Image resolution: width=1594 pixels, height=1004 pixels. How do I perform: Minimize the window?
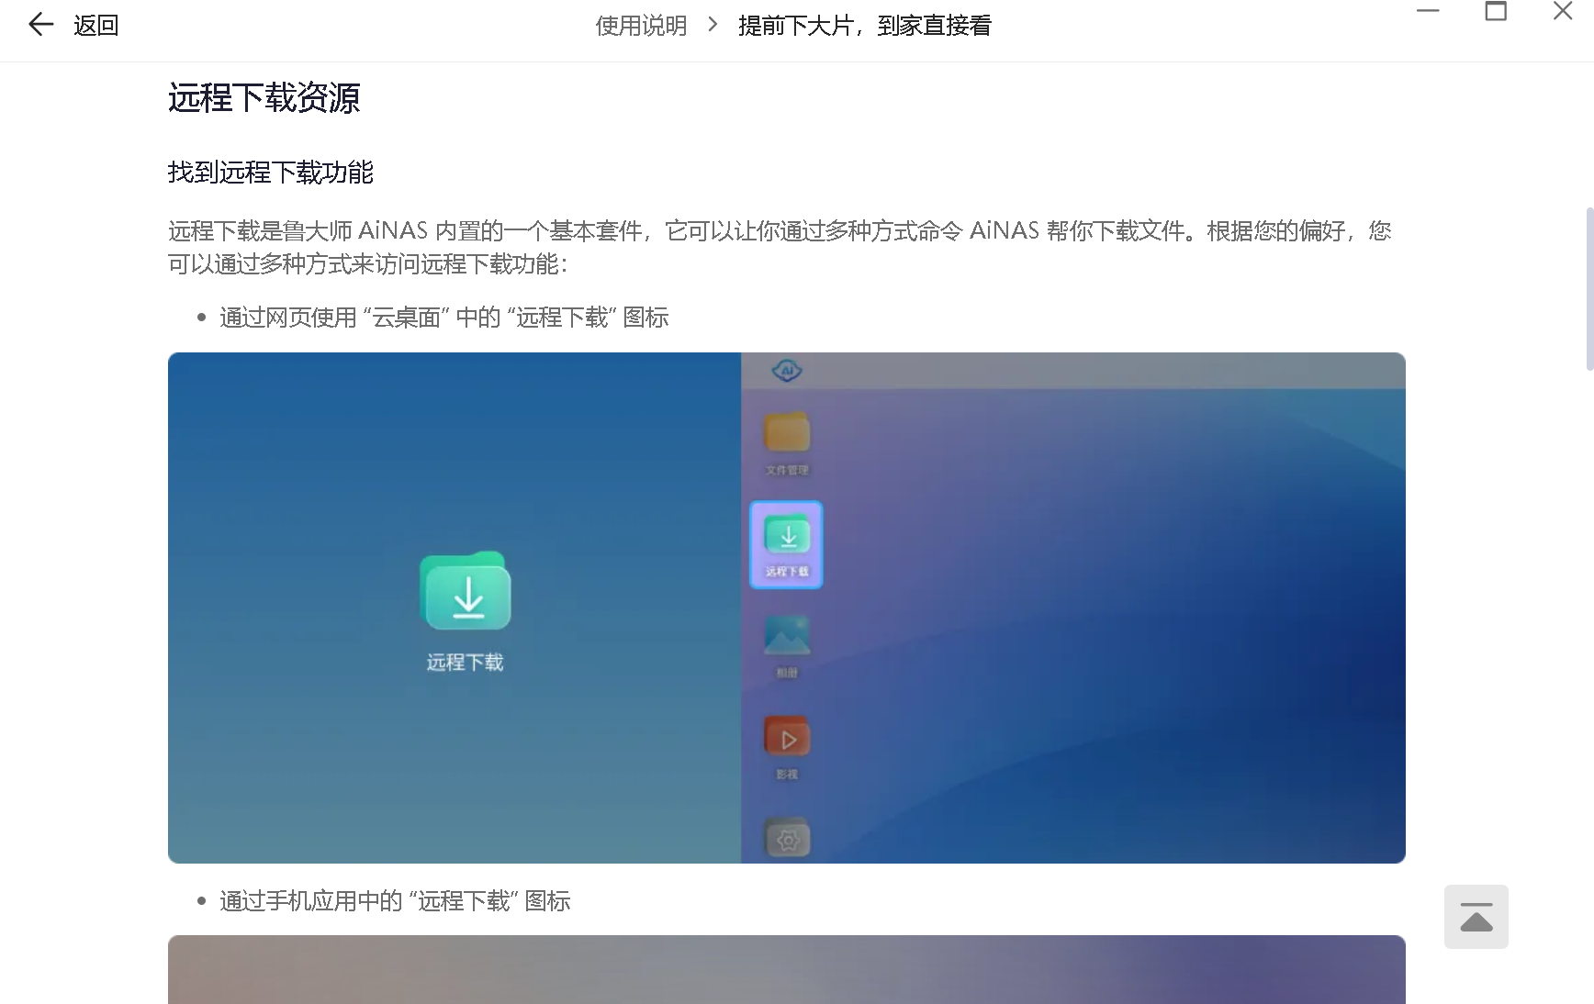1428,11
